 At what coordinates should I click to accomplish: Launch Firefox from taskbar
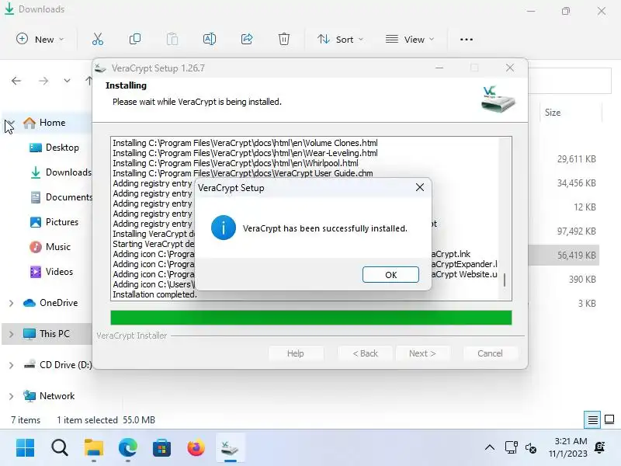[196, 448]
